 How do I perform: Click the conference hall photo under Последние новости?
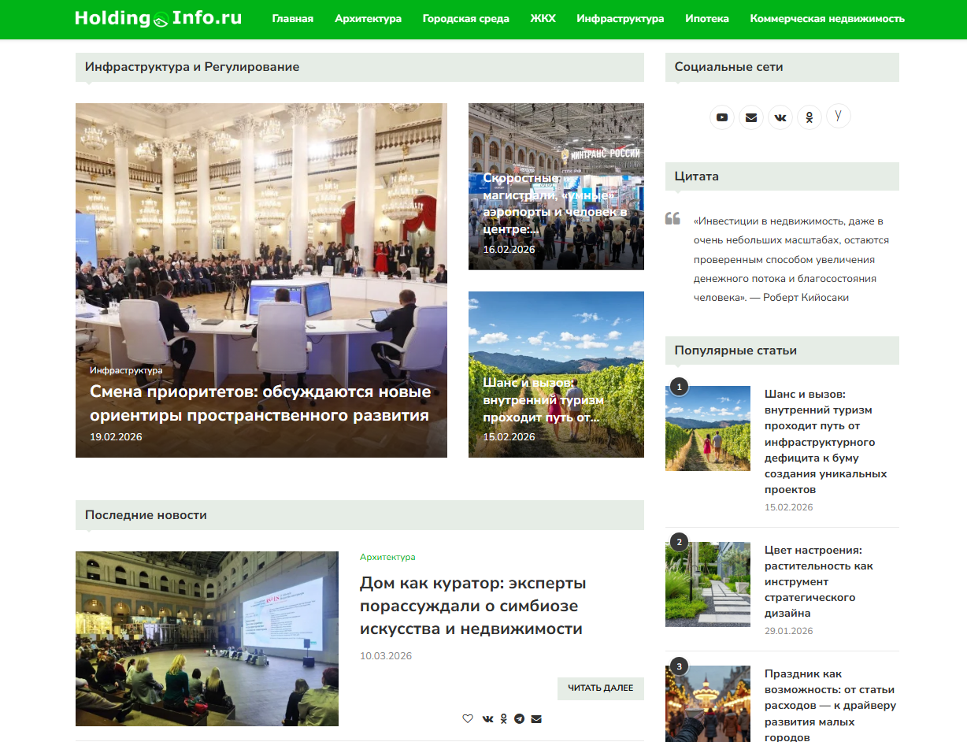pyautogui.click(x=207, y=639)
